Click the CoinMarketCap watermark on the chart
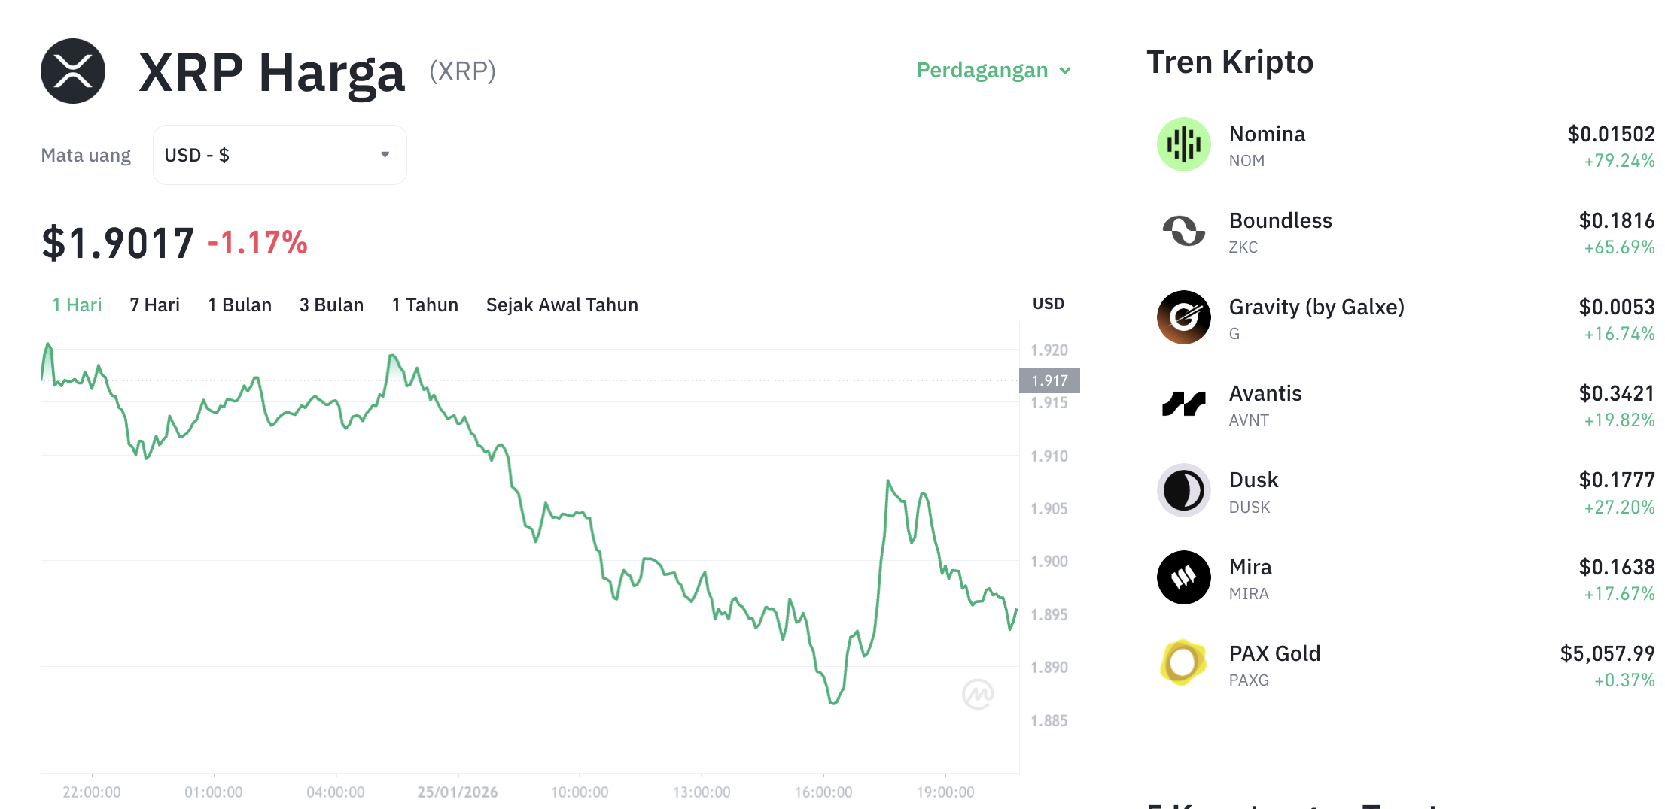Viewport: 1665px width, 809px height. click(978, 692)
